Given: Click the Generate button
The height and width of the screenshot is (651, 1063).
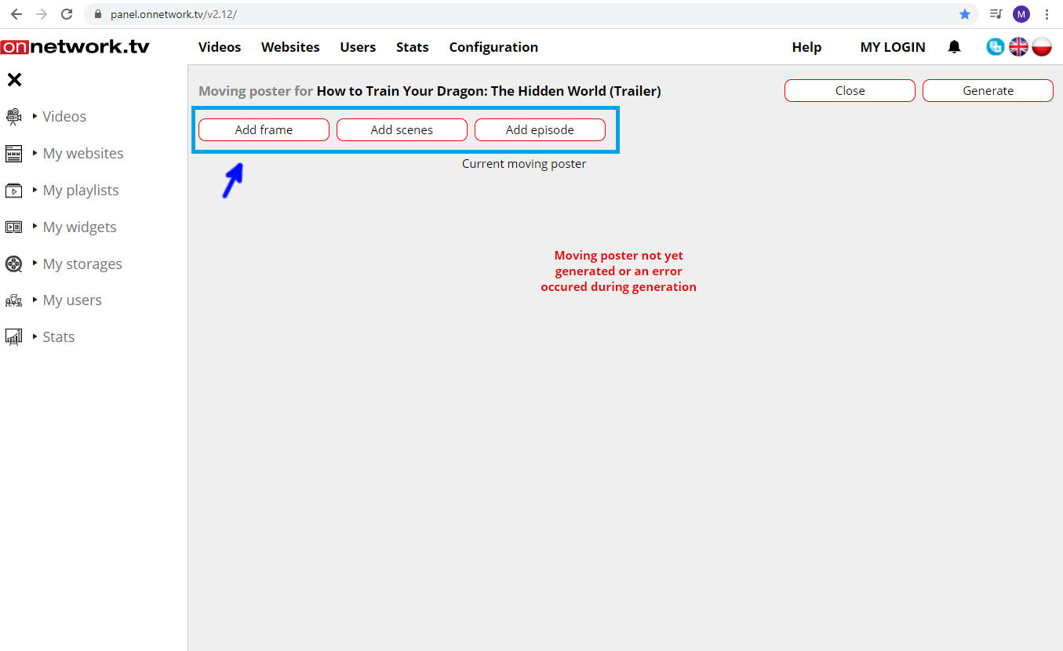Looking at the screenshot, I should click(988, 91).
